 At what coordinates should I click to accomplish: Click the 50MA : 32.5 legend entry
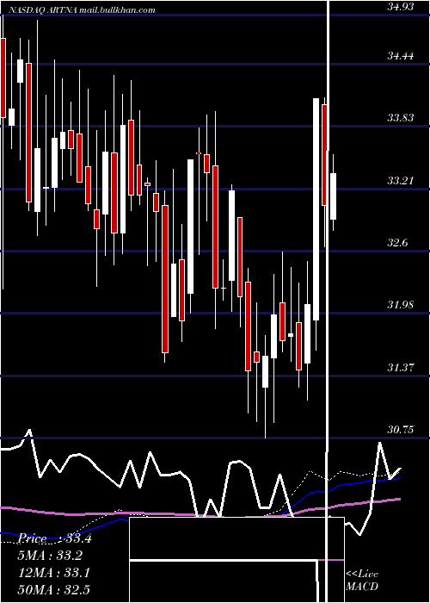tap(54, 589)
